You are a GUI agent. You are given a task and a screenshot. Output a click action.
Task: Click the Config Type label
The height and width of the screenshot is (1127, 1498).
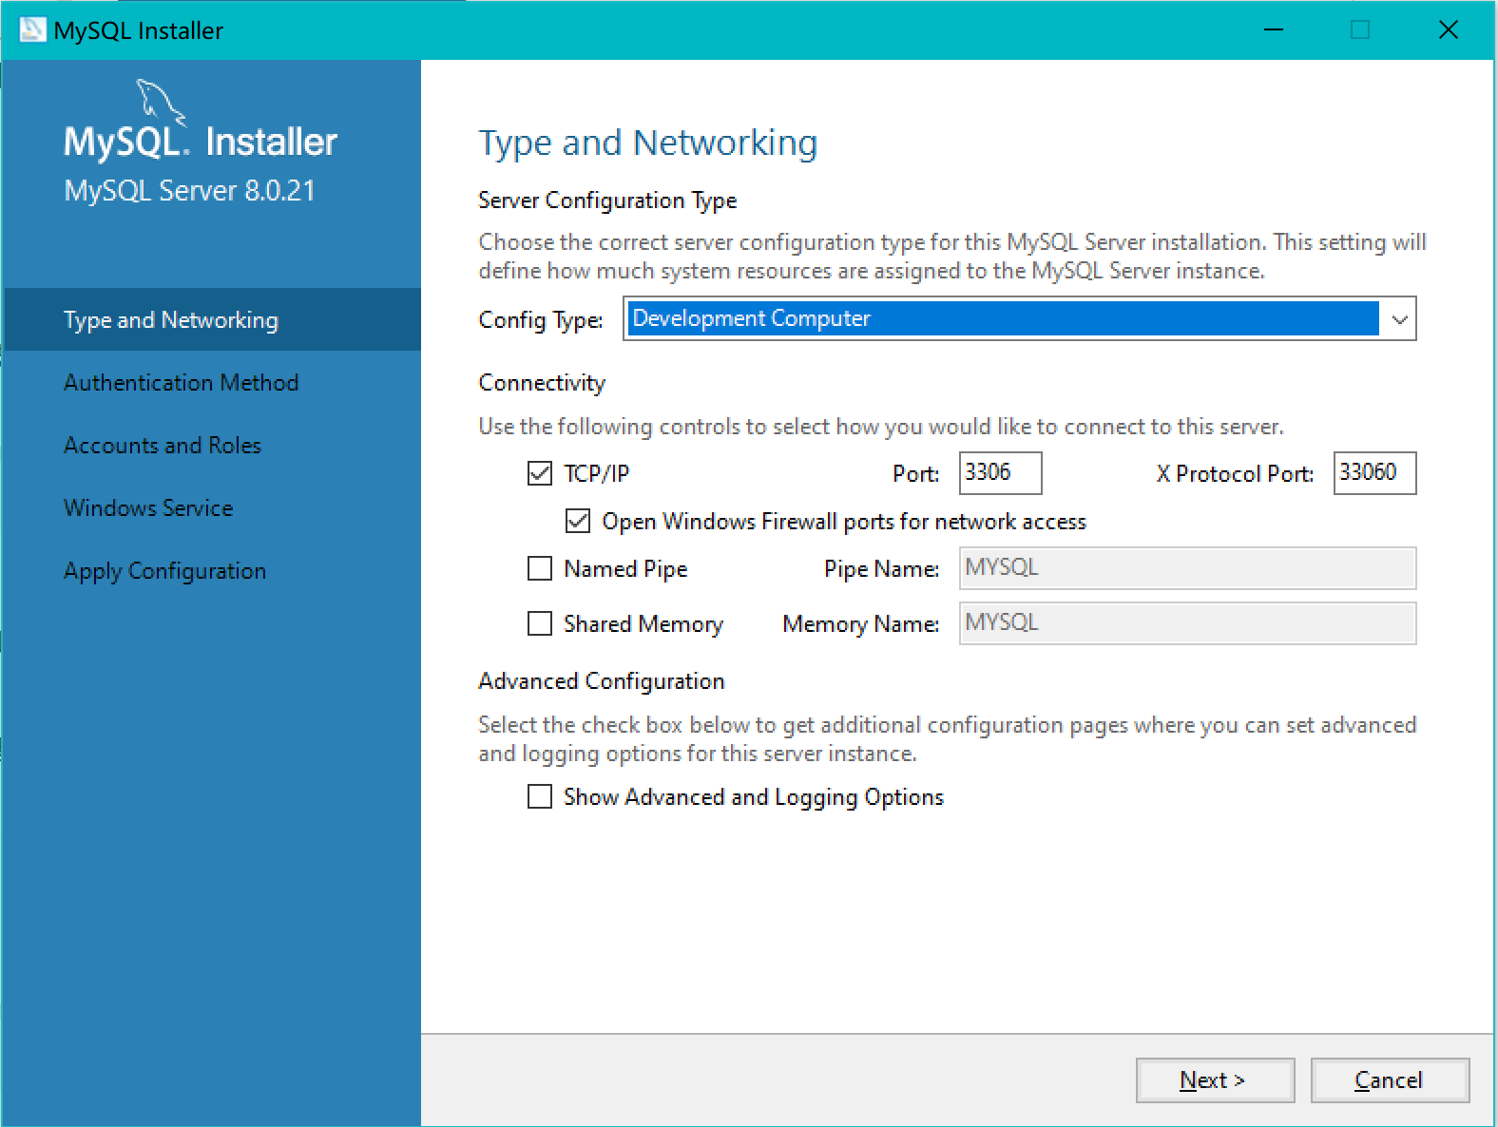(x=541, y=320)
